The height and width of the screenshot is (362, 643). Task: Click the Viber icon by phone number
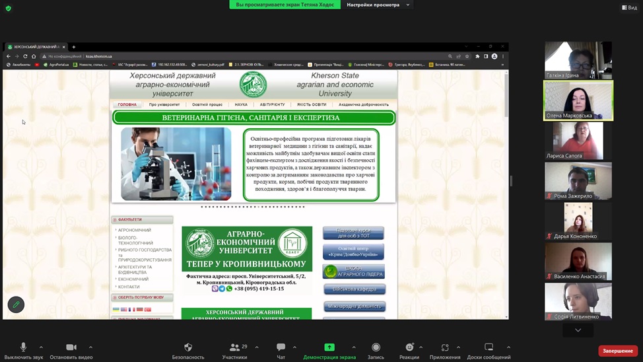click(215, 289)
